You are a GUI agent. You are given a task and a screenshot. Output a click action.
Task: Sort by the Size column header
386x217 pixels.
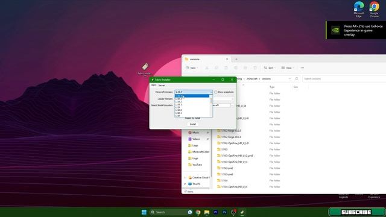(x=296, y=87)
